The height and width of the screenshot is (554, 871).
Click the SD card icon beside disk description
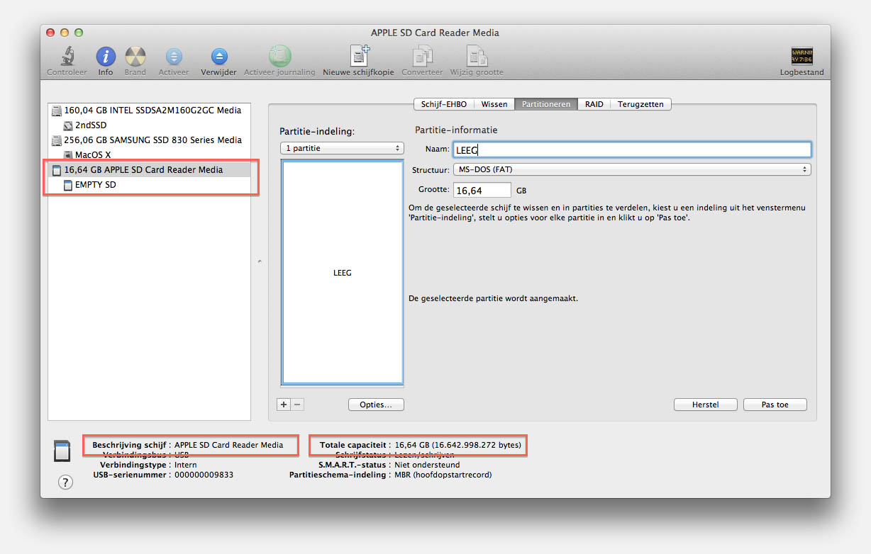62,451
